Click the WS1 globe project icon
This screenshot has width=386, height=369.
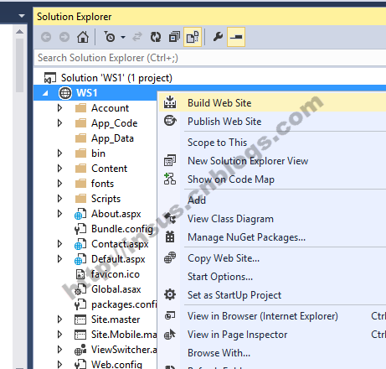(x=65, y=93)
